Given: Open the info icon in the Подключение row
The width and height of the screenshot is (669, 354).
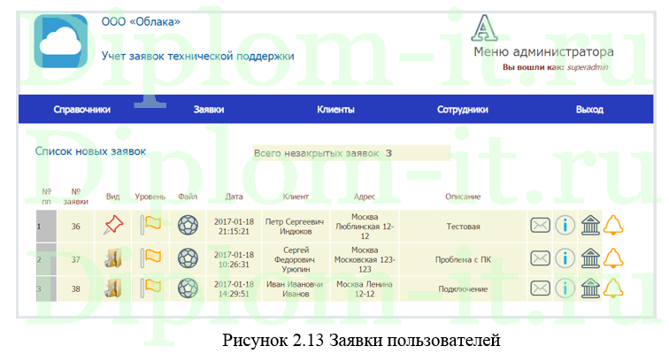Looking at the screenshot, I should pos(565,289).
